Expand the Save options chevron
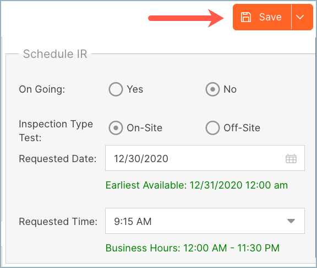 coord(300,17)
